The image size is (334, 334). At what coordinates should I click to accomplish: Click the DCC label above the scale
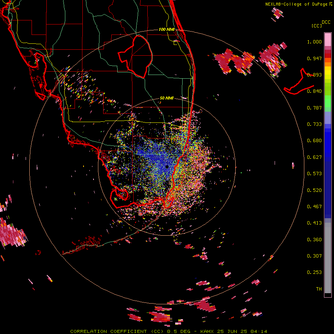326,22
